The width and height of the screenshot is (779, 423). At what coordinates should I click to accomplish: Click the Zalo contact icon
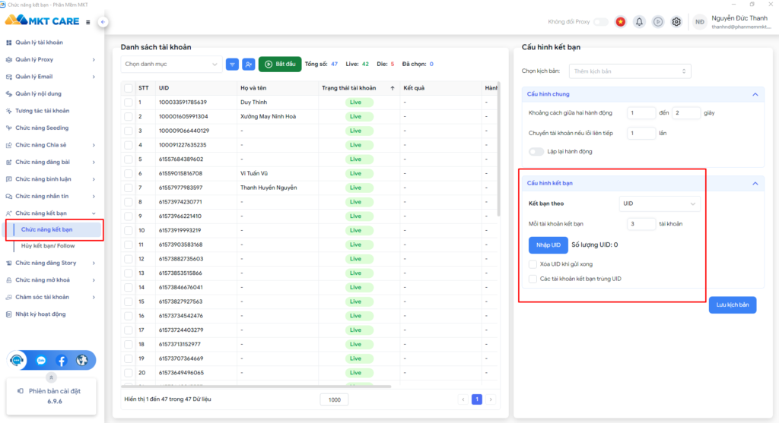point(41,361)
